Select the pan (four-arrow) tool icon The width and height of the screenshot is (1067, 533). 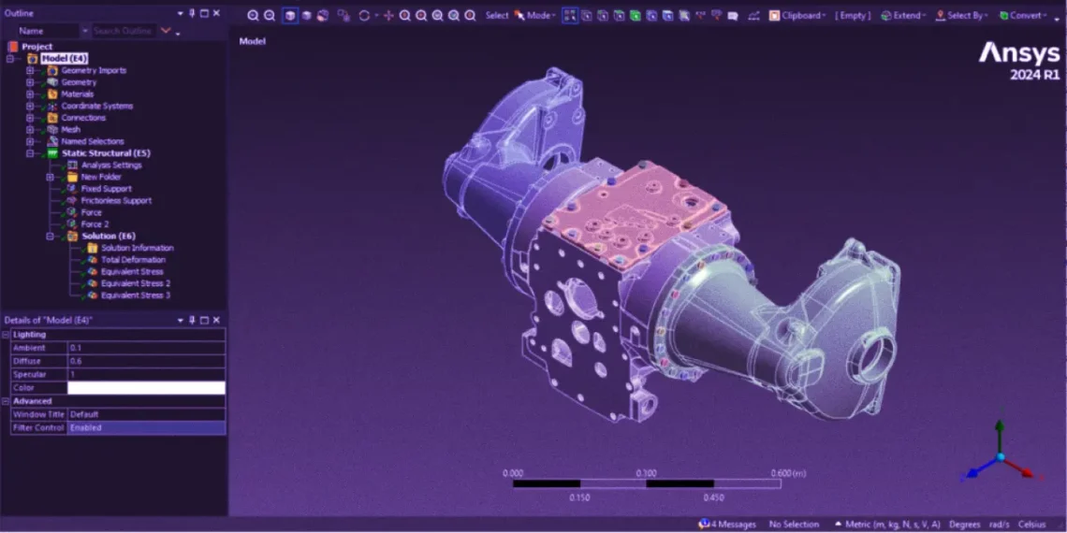coord(389,16)
